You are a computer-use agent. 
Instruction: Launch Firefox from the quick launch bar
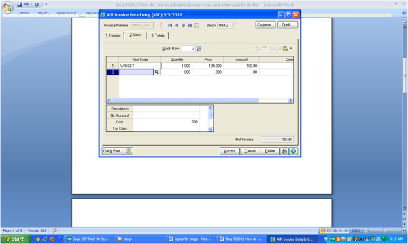[52, 239]
